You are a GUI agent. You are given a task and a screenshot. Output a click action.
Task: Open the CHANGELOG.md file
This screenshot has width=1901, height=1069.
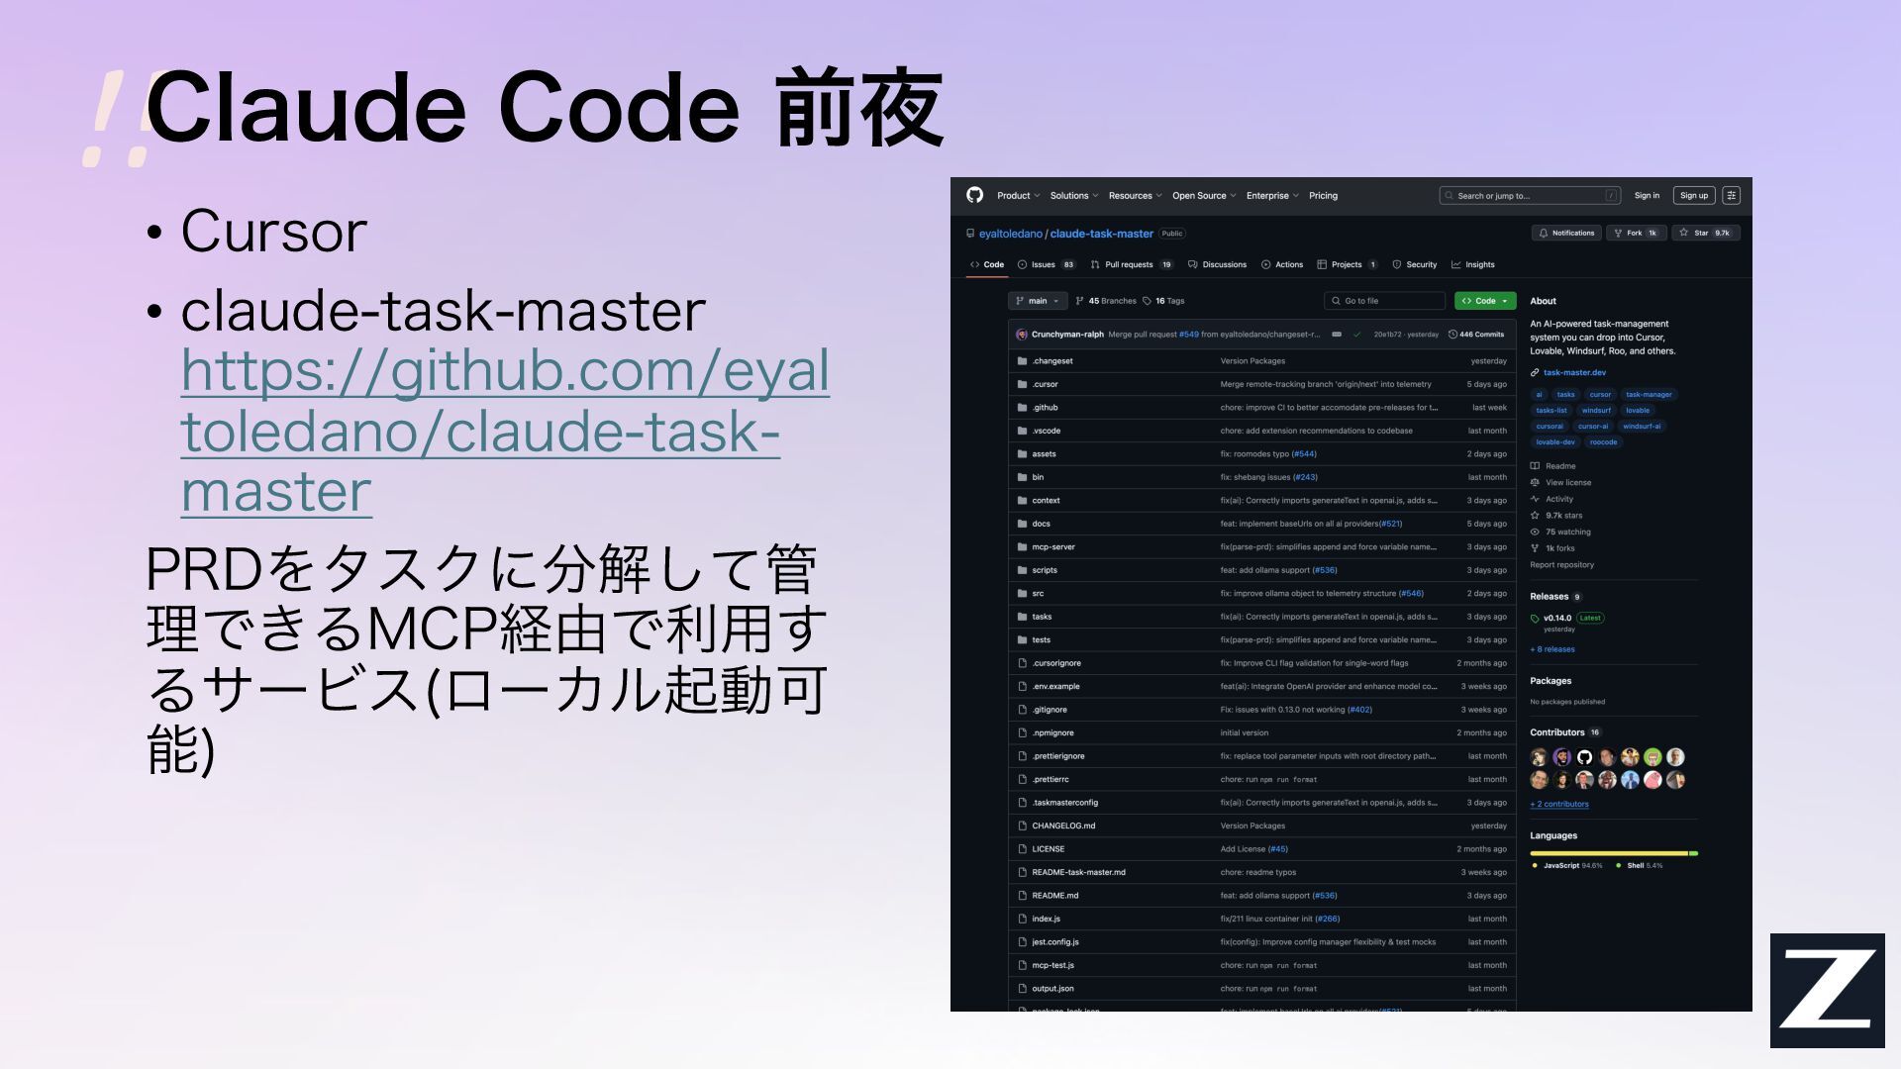[1063, 826]
